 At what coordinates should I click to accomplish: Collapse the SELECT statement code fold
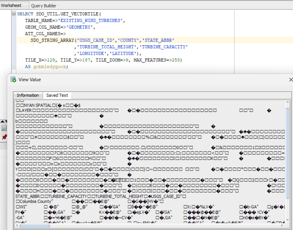point(14,14)
